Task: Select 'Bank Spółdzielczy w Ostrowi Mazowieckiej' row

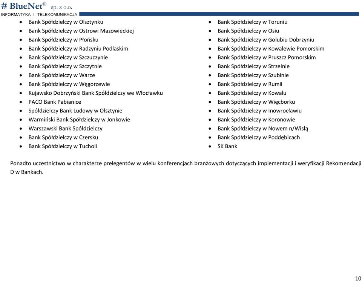Action: pos(81,31)
